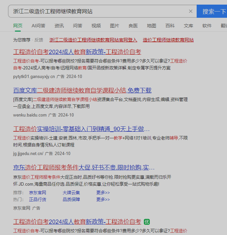Go to the 软件 tab

pyautogui.click(x=207, y=26)
